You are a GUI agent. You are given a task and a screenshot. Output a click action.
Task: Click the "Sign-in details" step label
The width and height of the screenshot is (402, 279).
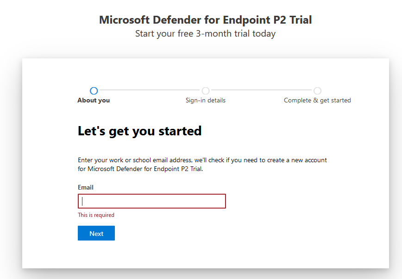point(205,100)
